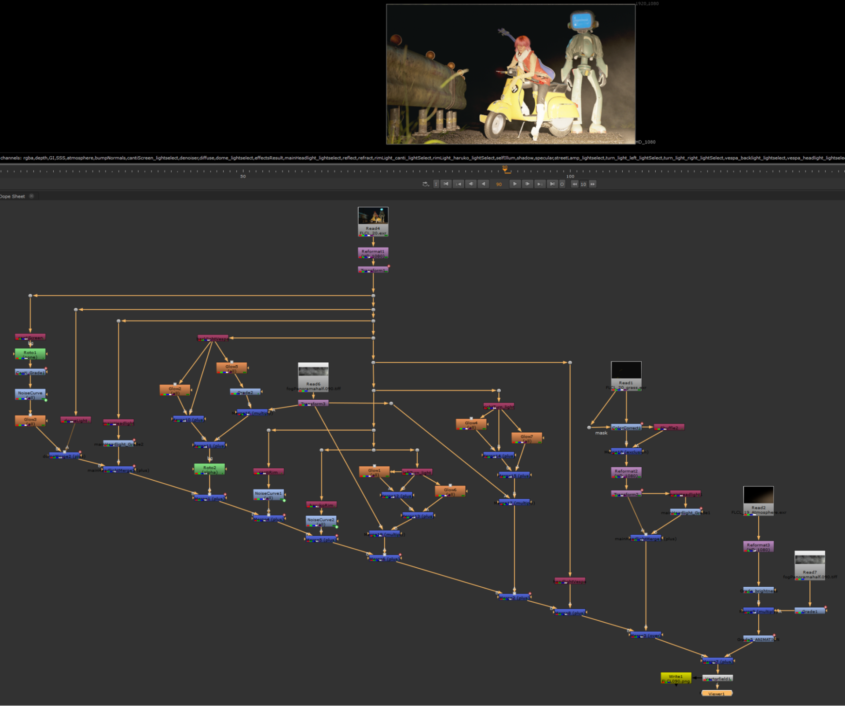Select the backlightVespa node
This screenshot has width=845, height=706.
click(213, 338)
